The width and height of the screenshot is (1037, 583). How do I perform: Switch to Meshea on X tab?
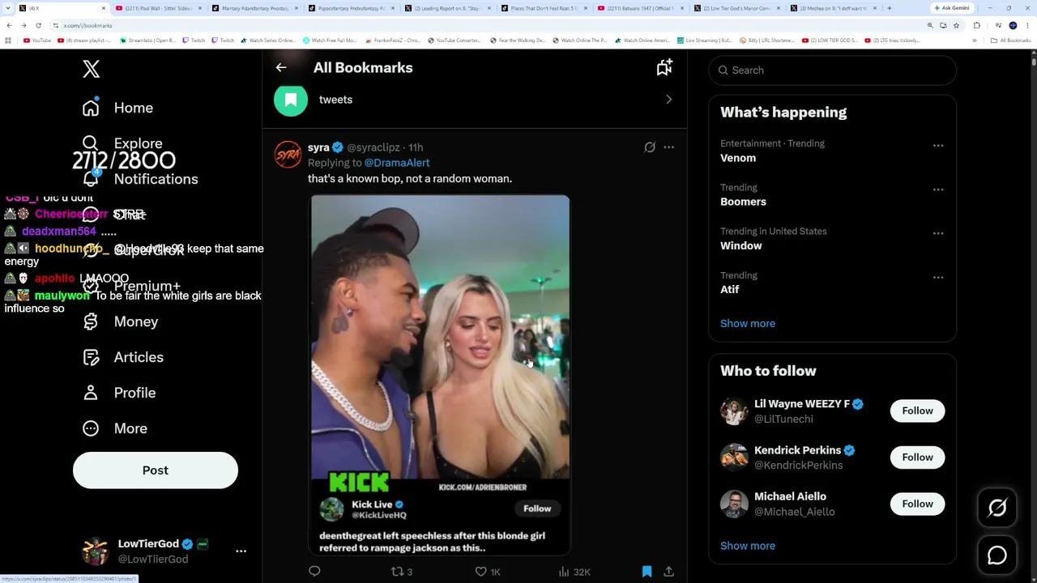tap(832, 8)
